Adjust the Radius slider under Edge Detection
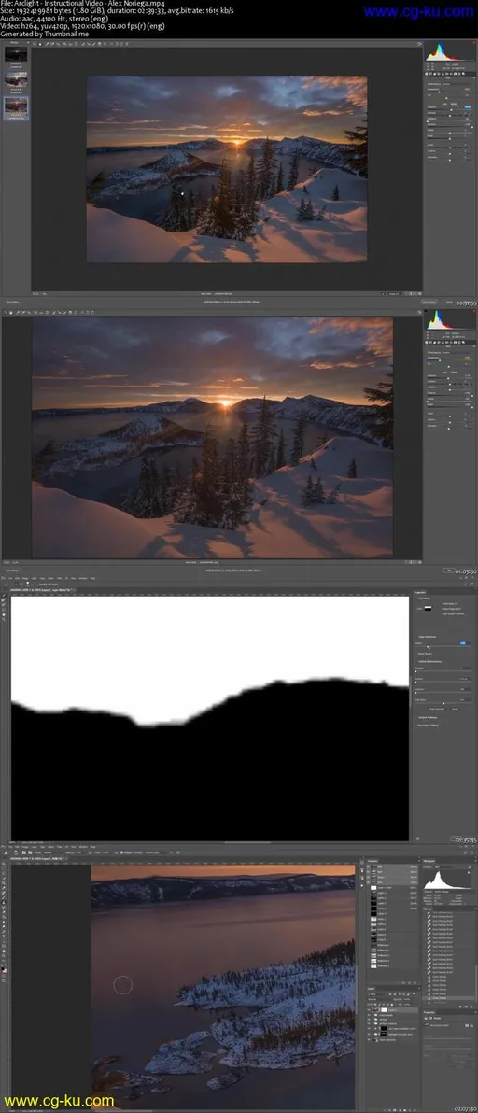This screenshot has height=1113, width=478. pyautogui.click(x=443, y=647)
